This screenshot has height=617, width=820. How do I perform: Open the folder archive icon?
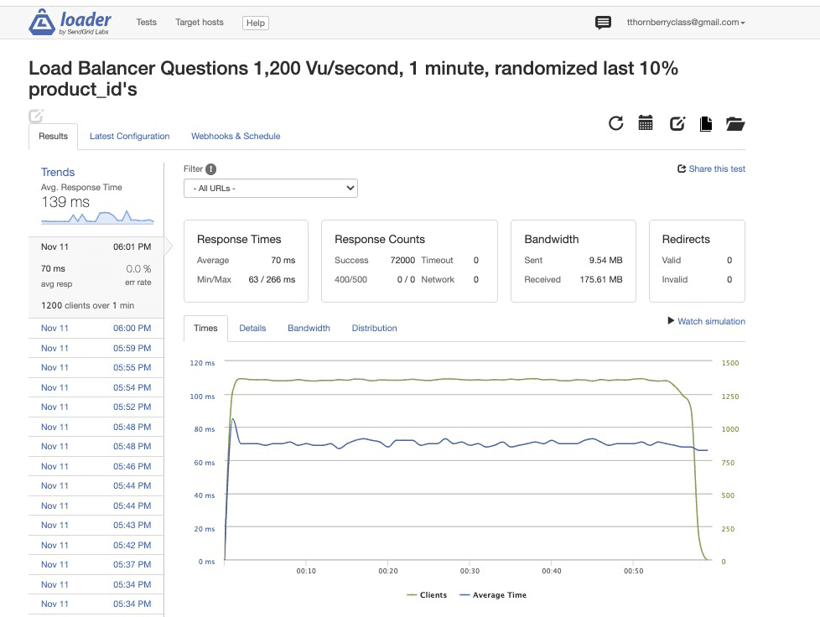coord(735,124)
